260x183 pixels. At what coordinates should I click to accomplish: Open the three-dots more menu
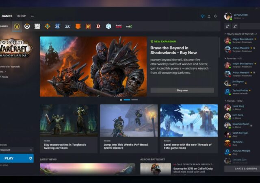point(32,16)
